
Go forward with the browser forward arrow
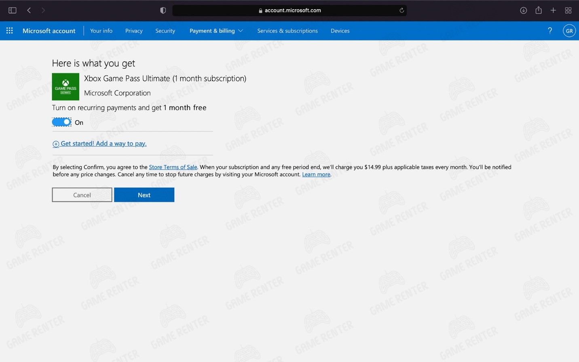(x=43, y=10)
